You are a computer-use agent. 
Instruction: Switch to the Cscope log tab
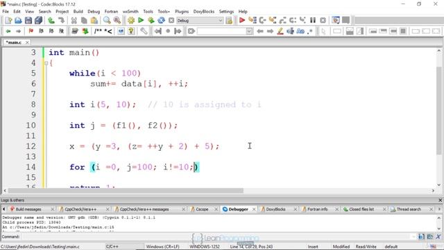202,209
